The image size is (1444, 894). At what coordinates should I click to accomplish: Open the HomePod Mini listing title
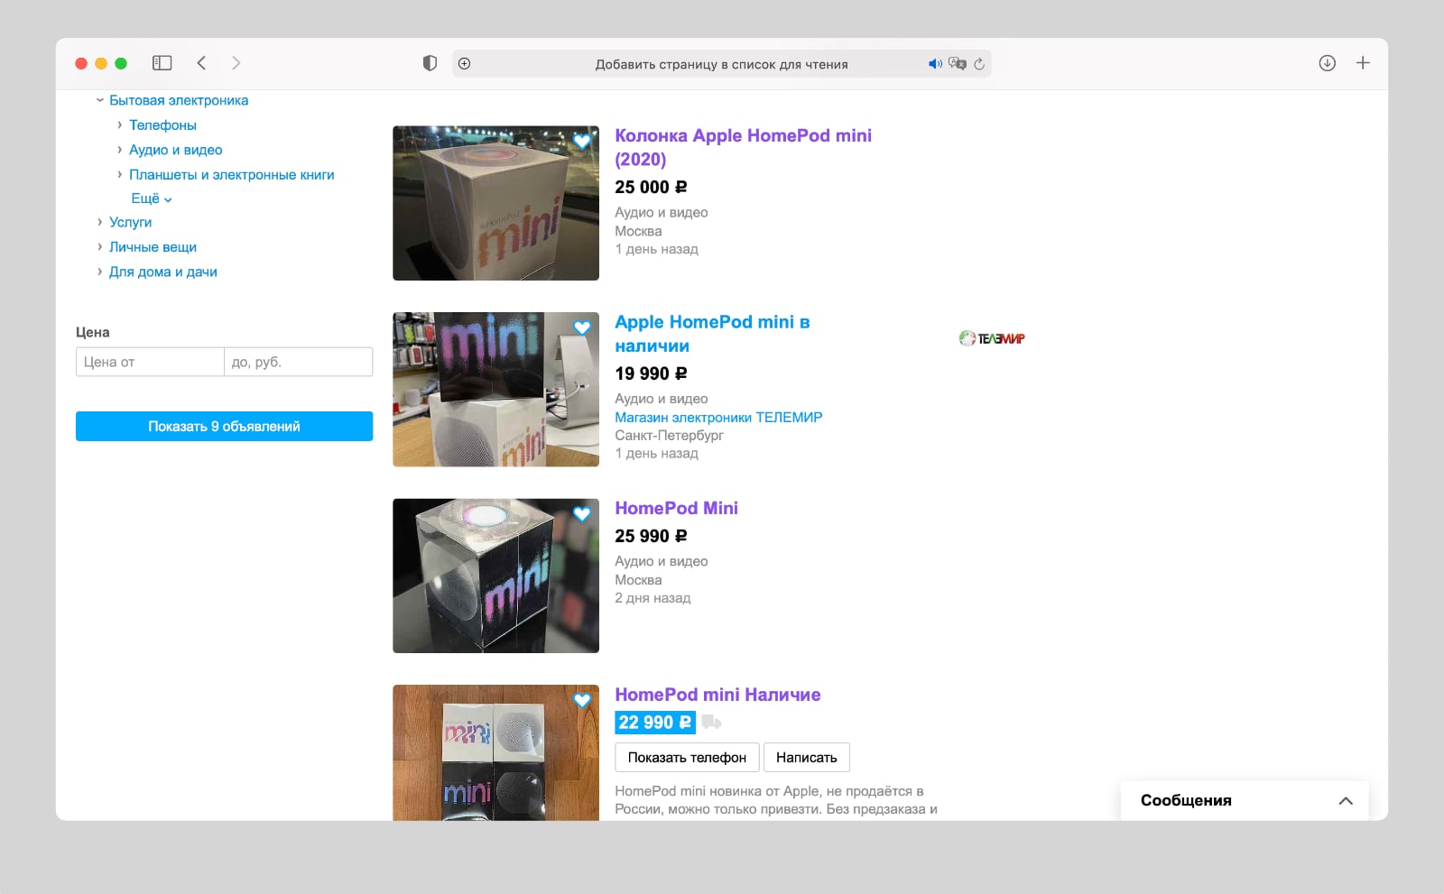coord(676,508)
